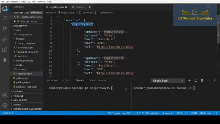Image resolution: width=220 pixels, height=124 pixels.
Task: Open the Explorer view in activity bar
Action: point(5,8)
